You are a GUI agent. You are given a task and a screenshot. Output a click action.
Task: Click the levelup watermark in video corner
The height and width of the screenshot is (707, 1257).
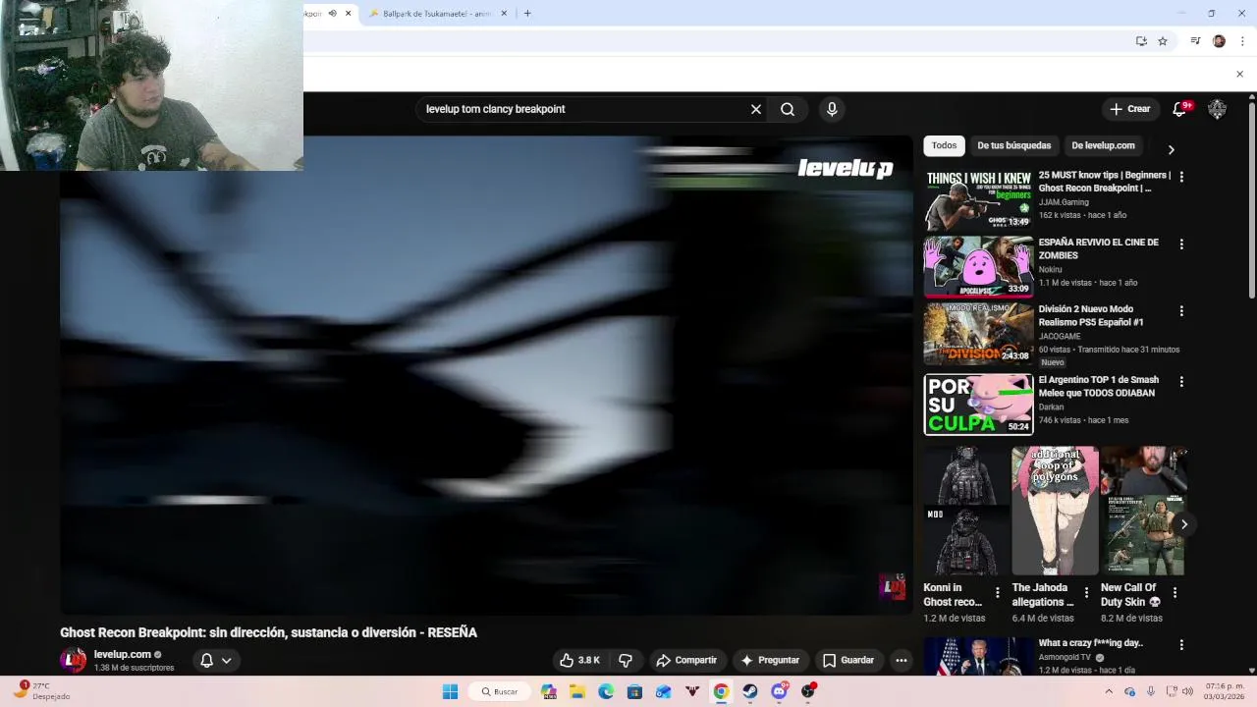(892, 586)
